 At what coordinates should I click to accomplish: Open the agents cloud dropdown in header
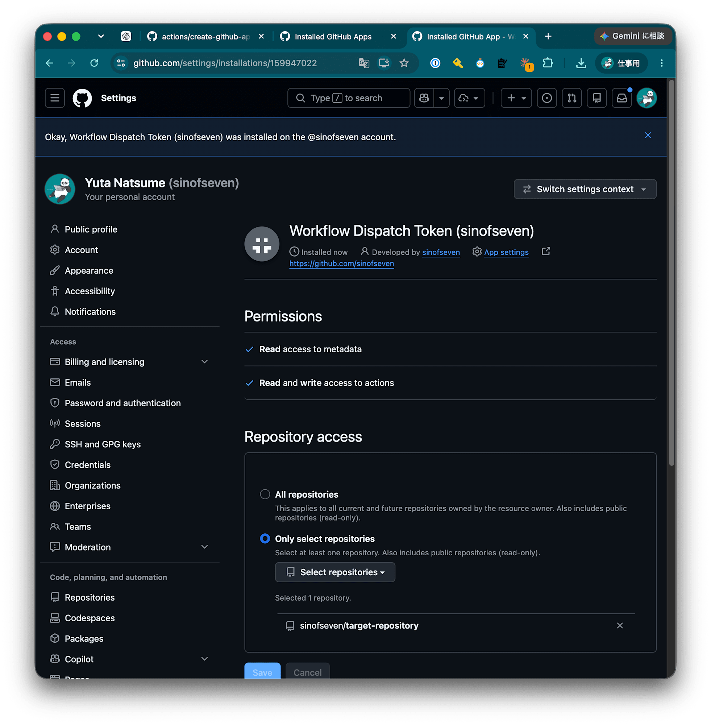pos(469,98)
